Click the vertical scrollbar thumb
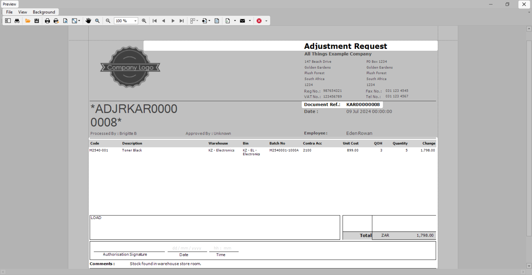532x275 pixels. (x=529, y=139)
